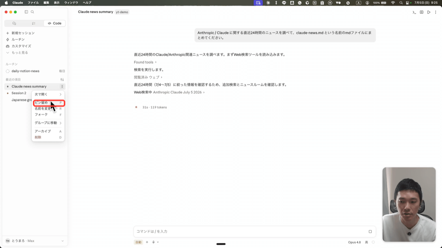Click the plus attach icon below input

point(147,242)
